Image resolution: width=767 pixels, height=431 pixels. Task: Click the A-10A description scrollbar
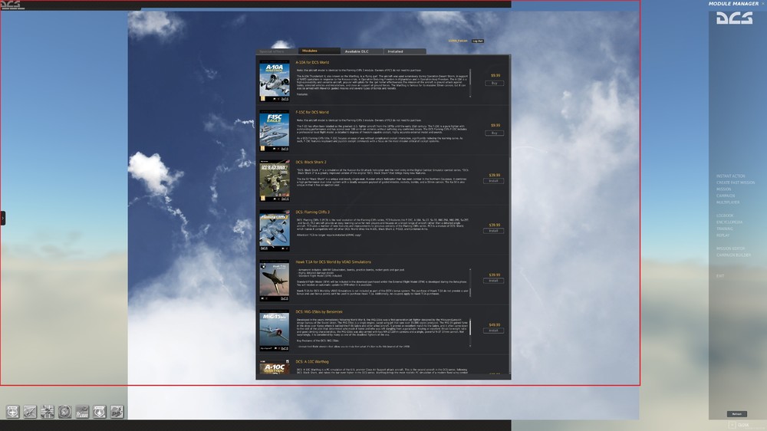(x=470, y=83)
